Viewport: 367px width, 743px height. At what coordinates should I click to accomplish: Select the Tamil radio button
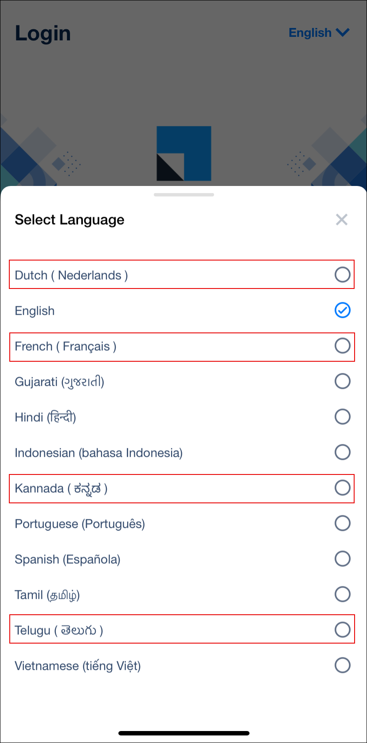[342, 594]
